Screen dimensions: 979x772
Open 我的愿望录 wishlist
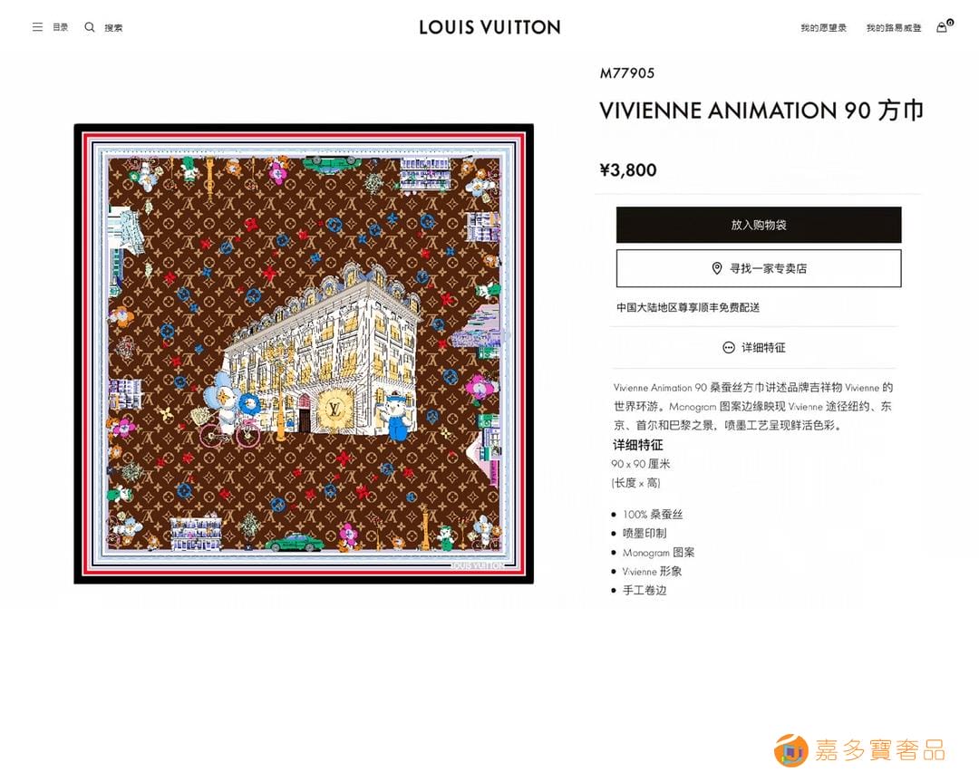click(823, 28)
